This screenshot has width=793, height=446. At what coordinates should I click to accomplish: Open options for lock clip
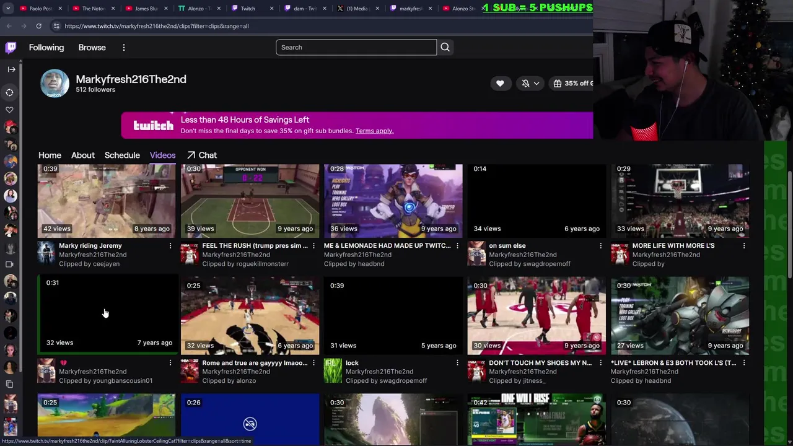457,363
